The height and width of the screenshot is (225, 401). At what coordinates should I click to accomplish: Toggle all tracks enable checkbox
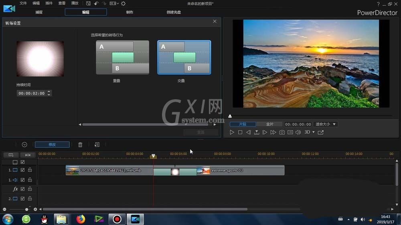[x=22, y=162]
